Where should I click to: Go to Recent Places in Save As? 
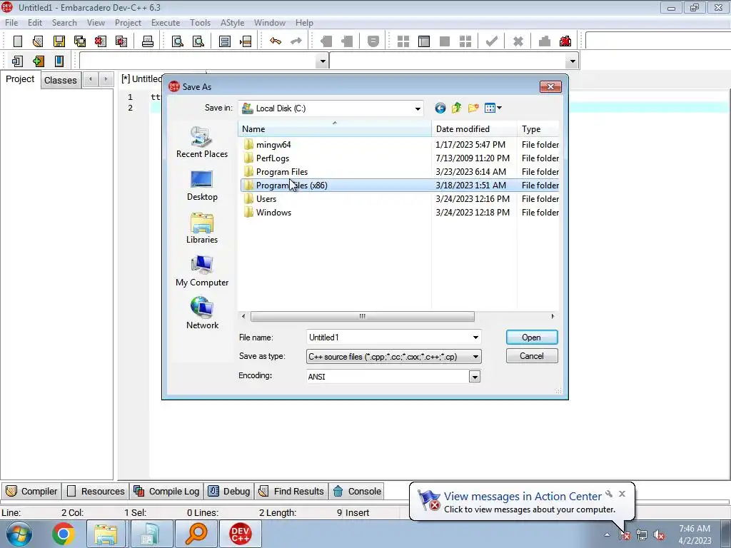(202, 143)
